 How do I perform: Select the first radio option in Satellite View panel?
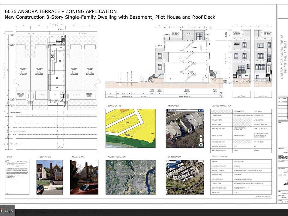click(x=168, y=164)
